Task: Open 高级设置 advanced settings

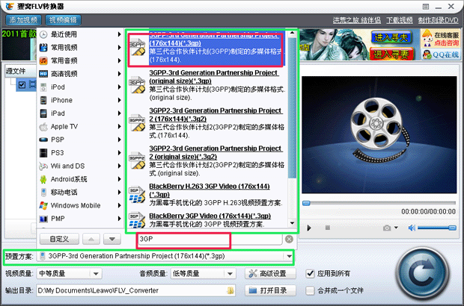Action: (x=270, y=274)
